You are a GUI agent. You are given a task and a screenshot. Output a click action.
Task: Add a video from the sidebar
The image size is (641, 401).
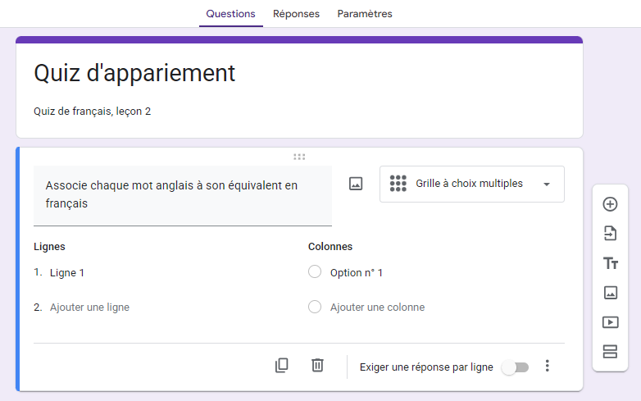coord(610,322)
